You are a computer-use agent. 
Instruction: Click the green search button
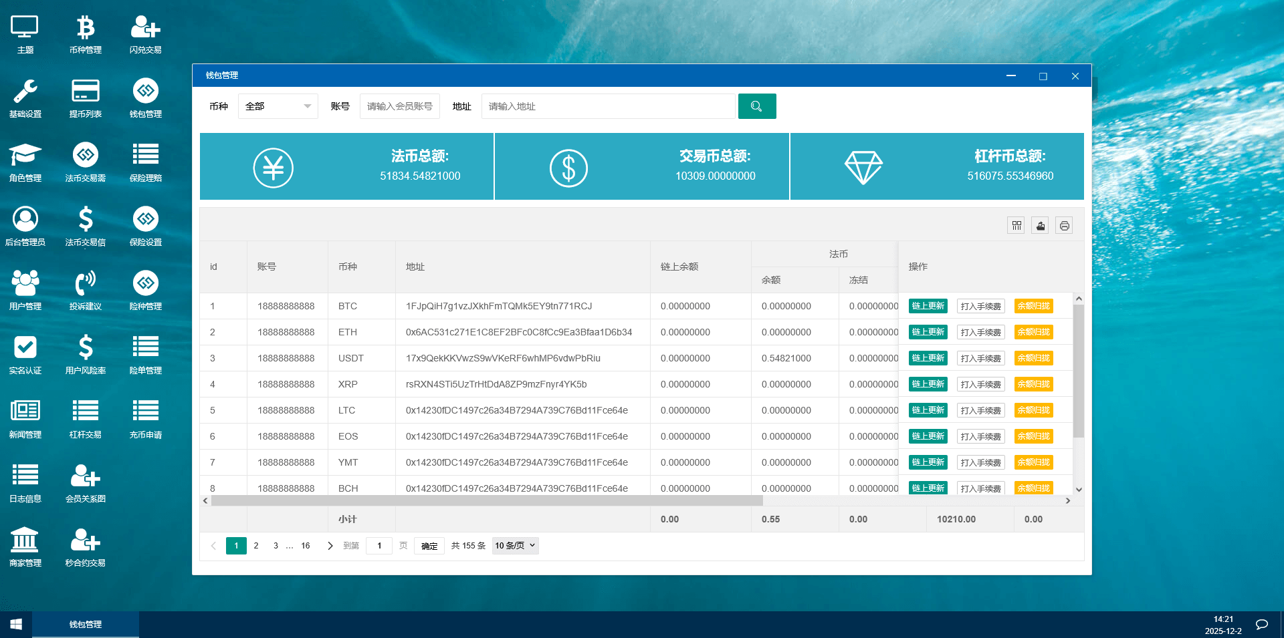(757, 106)
